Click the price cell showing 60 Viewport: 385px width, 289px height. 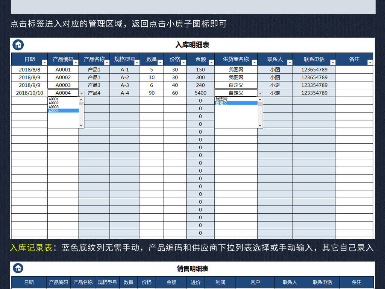[175, 93]
